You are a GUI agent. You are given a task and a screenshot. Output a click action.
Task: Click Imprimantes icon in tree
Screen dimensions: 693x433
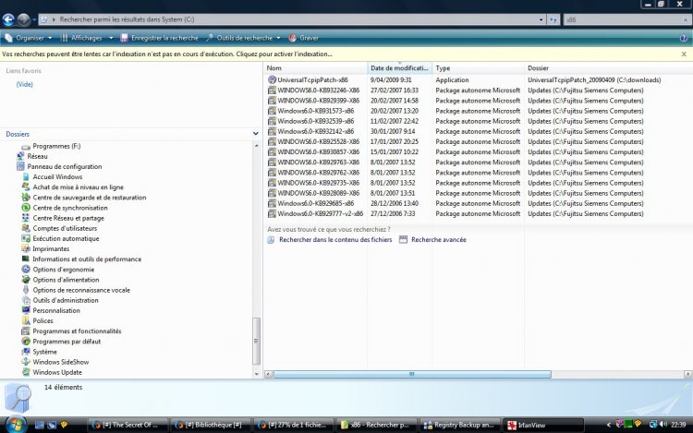[26, 248]
